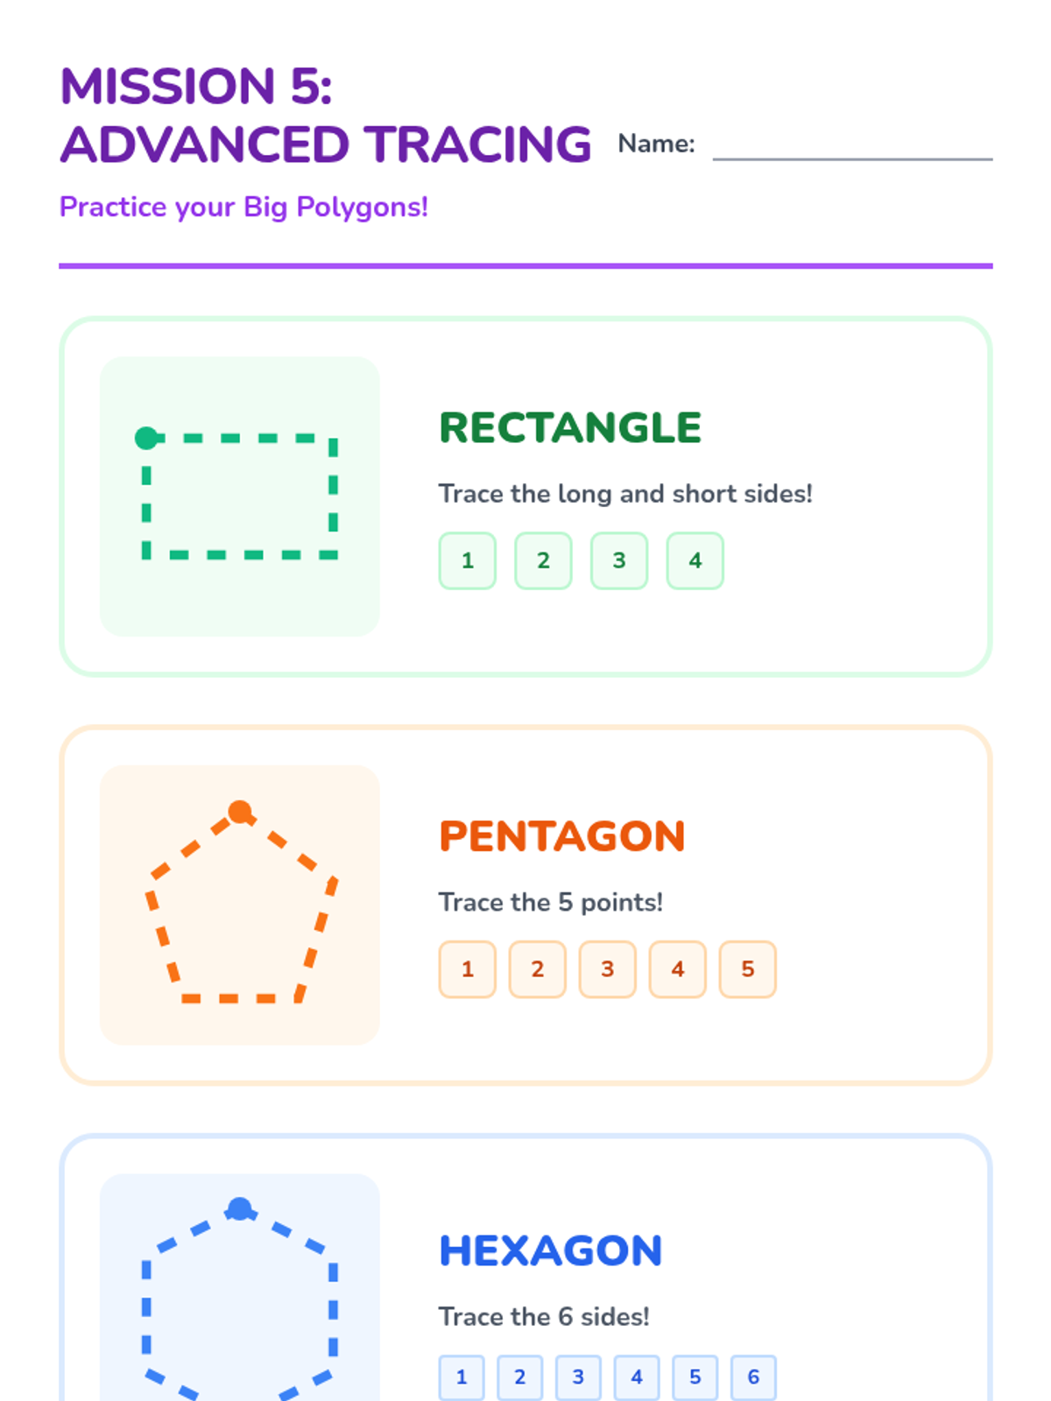Click the PENTAGON heading
This screenshot has height=1401, width=1051.
562,836
